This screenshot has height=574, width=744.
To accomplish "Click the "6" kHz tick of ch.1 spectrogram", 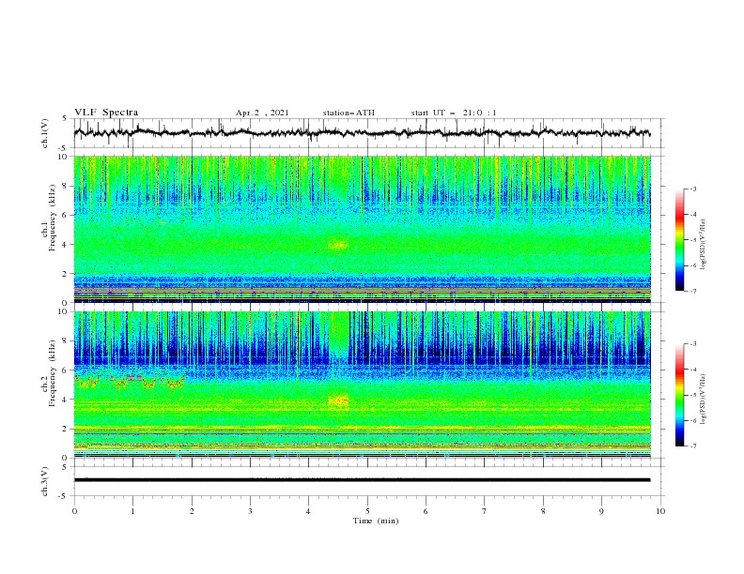I will tap(66, 215).
